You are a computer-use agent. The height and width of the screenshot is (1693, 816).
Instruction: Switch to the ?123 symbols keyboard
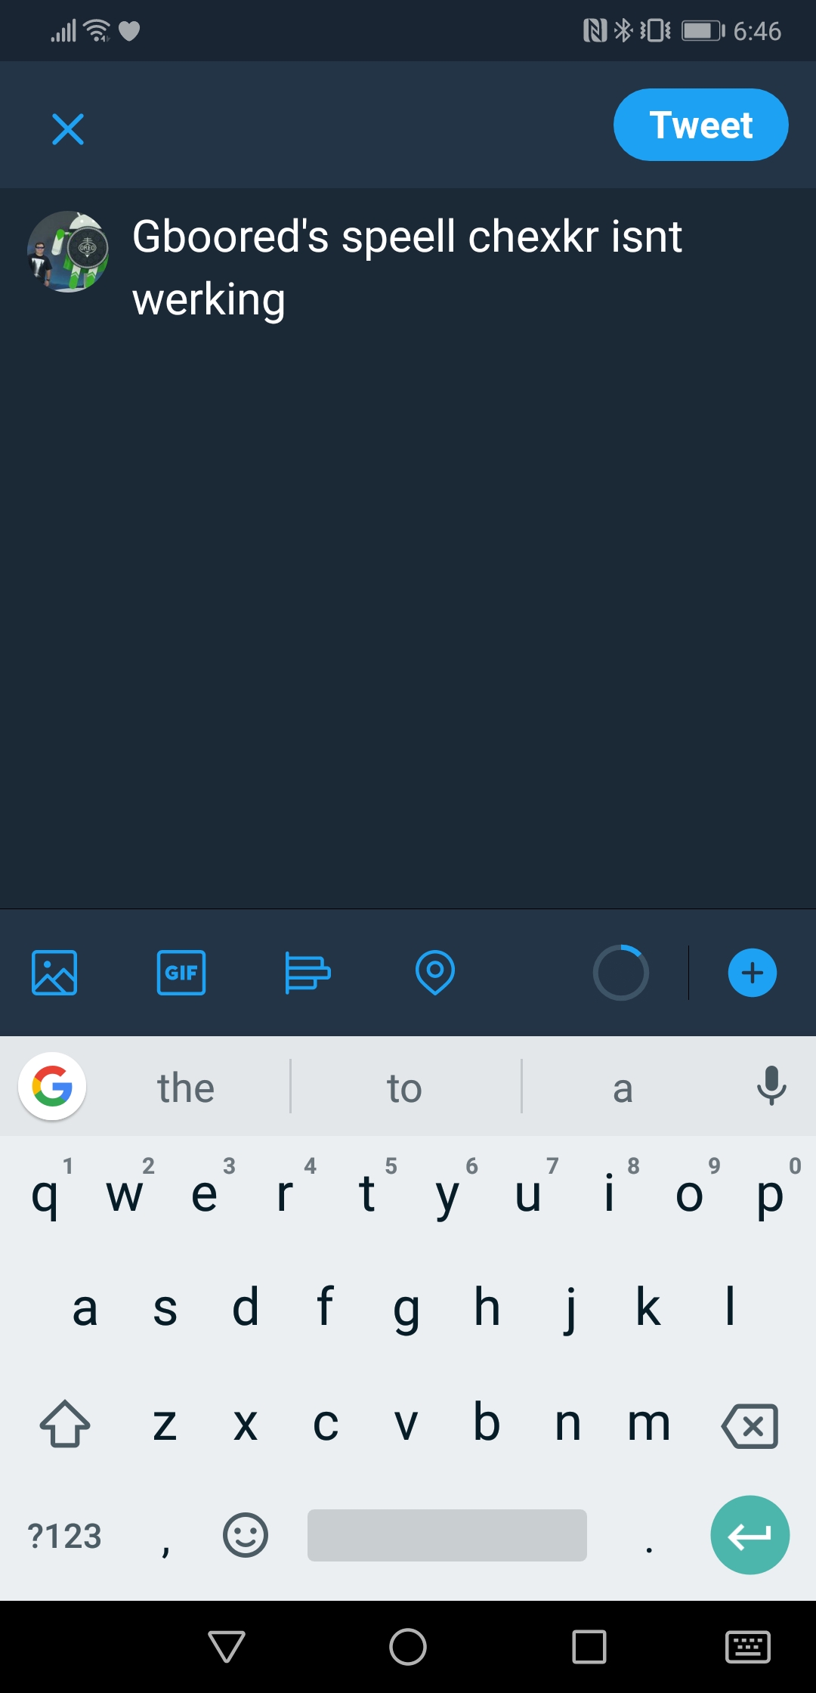(64, 1536)
